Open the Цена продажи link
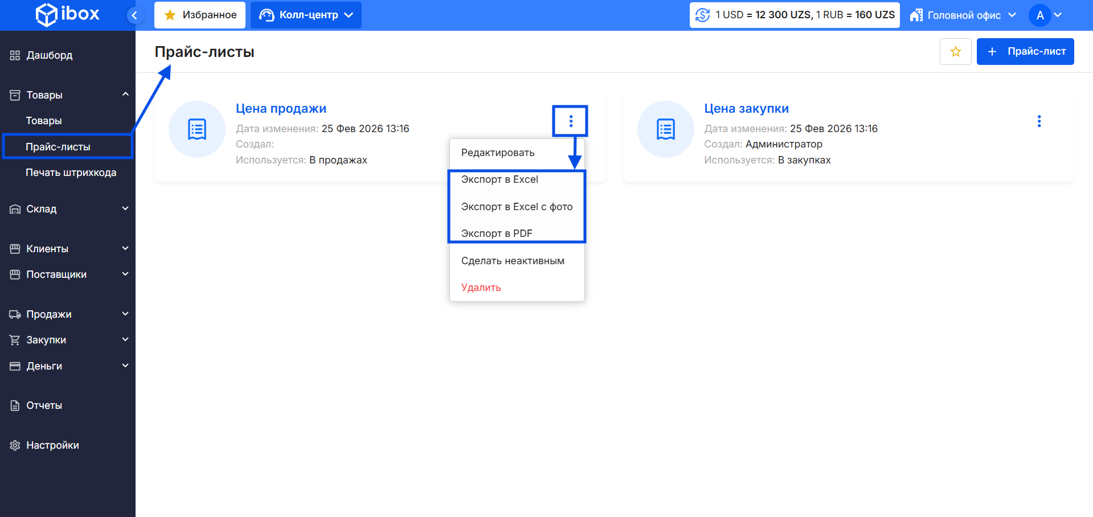The height and width of the screenshot is (517, 1093). [281, 109]
